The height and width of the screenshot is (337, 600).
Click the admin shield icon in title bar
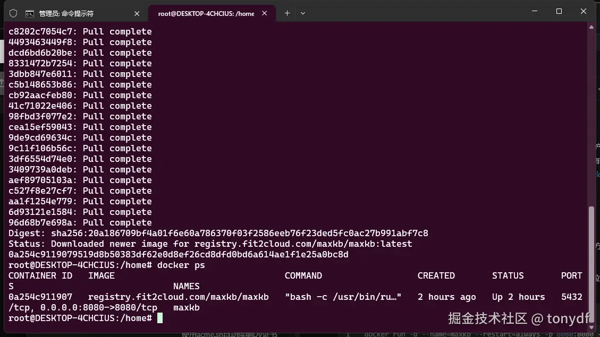(13, 13)
